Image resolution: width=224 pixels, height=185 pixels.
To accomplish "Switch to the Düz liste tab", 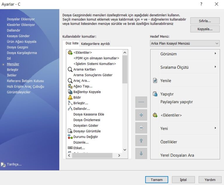I will [71, 44].
